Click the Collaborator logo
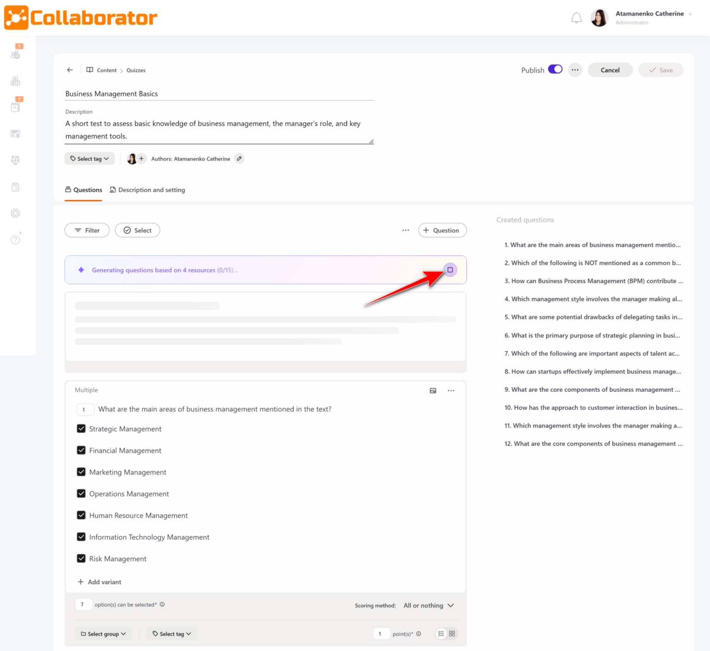 point(81,18)
